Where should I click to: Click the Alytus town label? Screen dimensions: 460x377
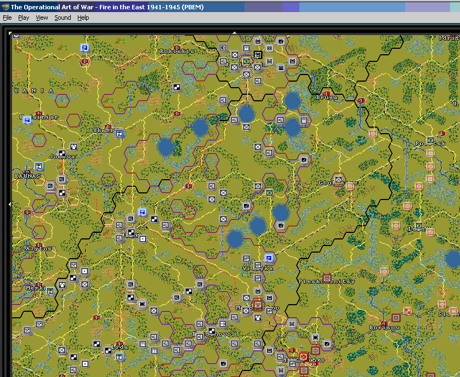click(x=38, y=249)
